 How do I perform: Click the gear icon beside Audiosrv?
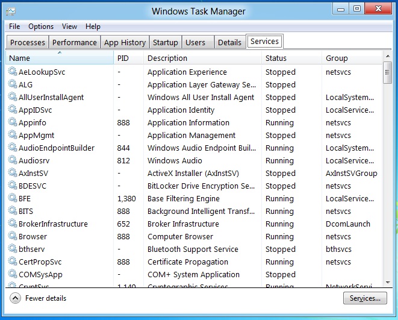(13, 160)
